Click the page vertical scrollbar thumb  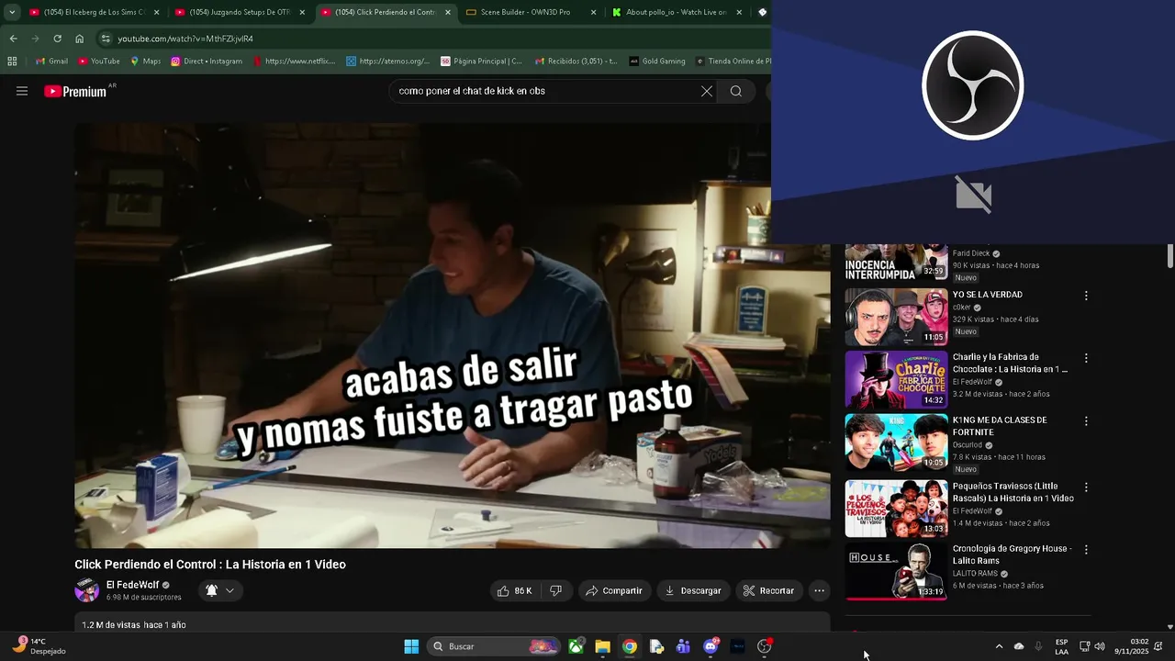[x=1169, y=255]
